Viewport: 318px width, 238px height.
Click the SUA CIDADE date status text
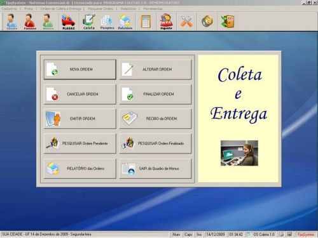46,234
